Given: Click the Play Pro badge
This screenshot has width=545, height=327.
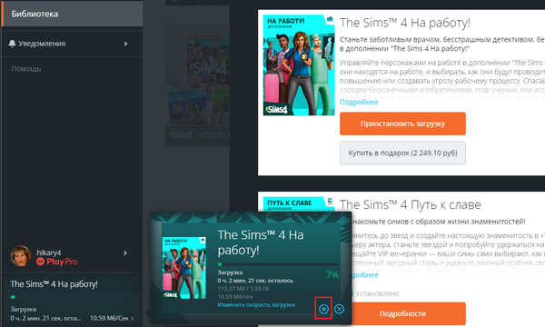Looking at the screenshot, I should pyautogui.click(x=57, y=262).
